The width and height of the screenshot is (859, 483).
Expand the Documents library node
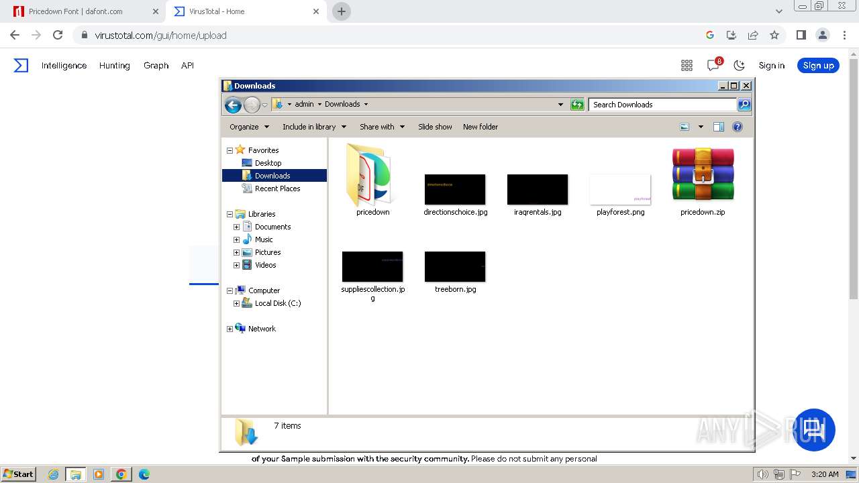coord(236,227)
